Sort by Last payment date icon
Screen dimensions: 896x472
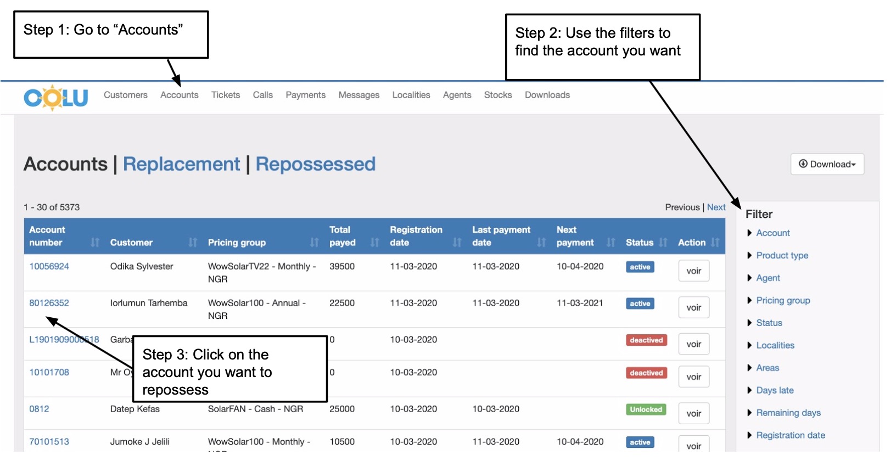coord(541,243)
